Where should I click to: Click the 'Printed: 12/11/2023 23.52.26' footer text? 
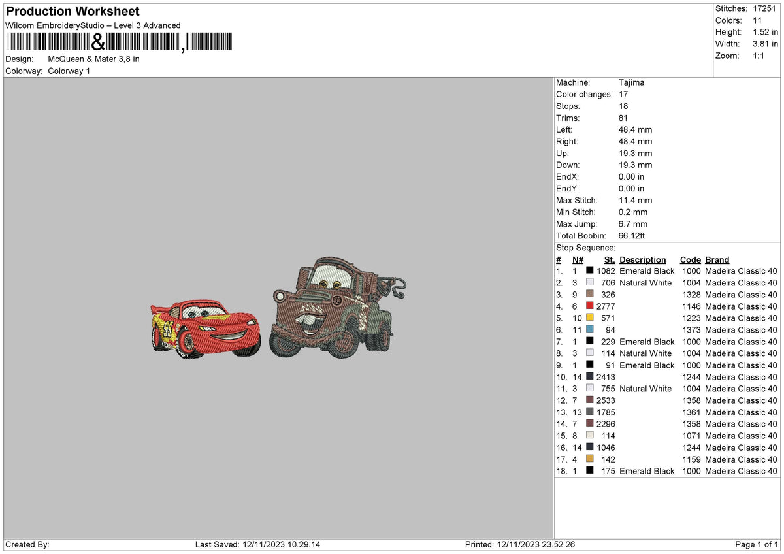520,544
